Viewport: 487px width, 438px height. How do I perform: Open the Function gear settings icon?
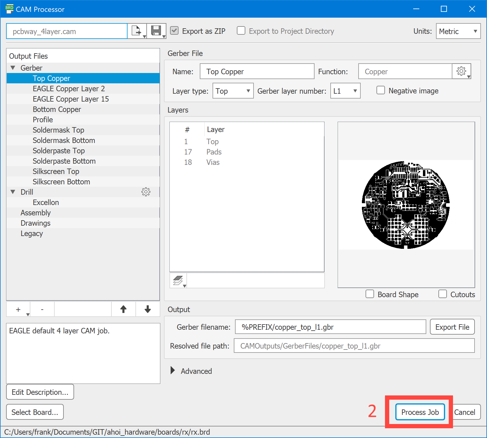pos(461,71)
